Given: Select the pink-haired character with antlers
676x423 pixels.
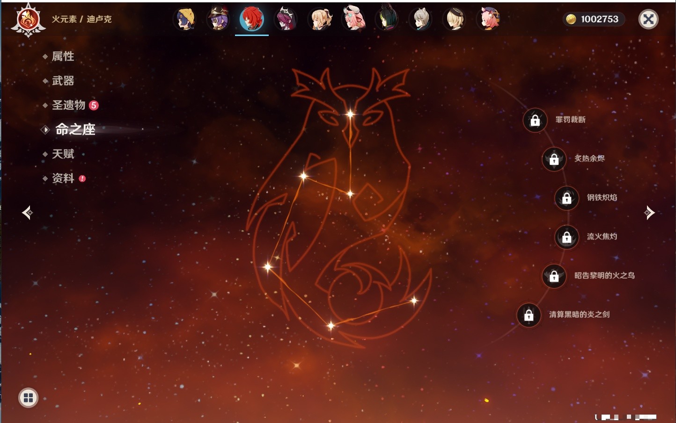Looking at the screenshot, I should [353, 19].
